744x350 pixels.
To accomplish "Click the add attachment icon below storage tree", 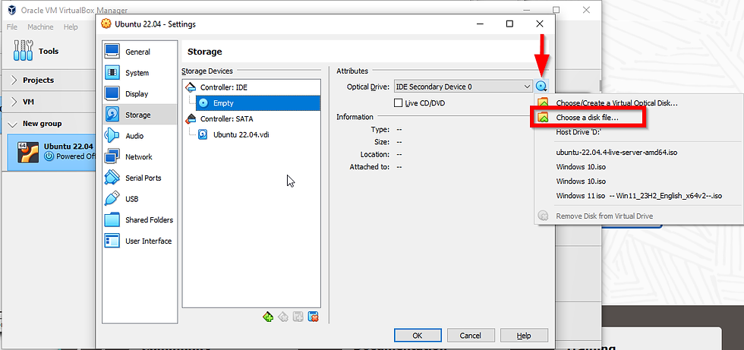I will [298, 317].
